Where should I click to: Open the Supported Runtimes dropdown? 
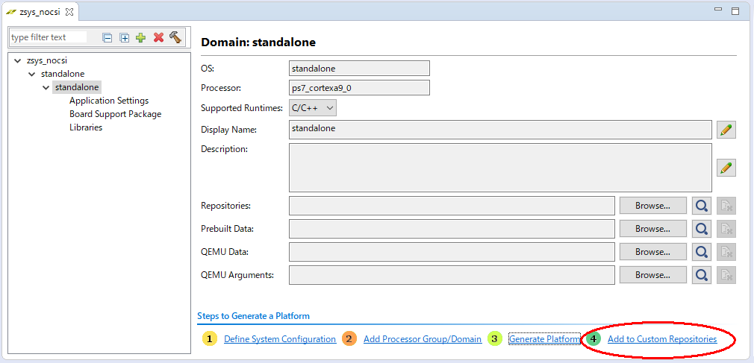click(x=313, y=108)
